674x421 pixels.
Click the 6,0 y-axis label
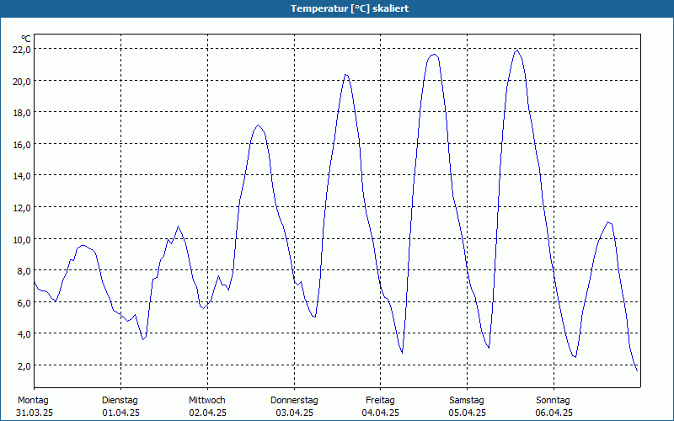coord(24,302)
